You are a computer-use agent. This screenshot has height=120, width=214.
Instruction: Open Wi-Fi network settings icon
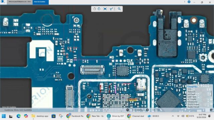178,116
